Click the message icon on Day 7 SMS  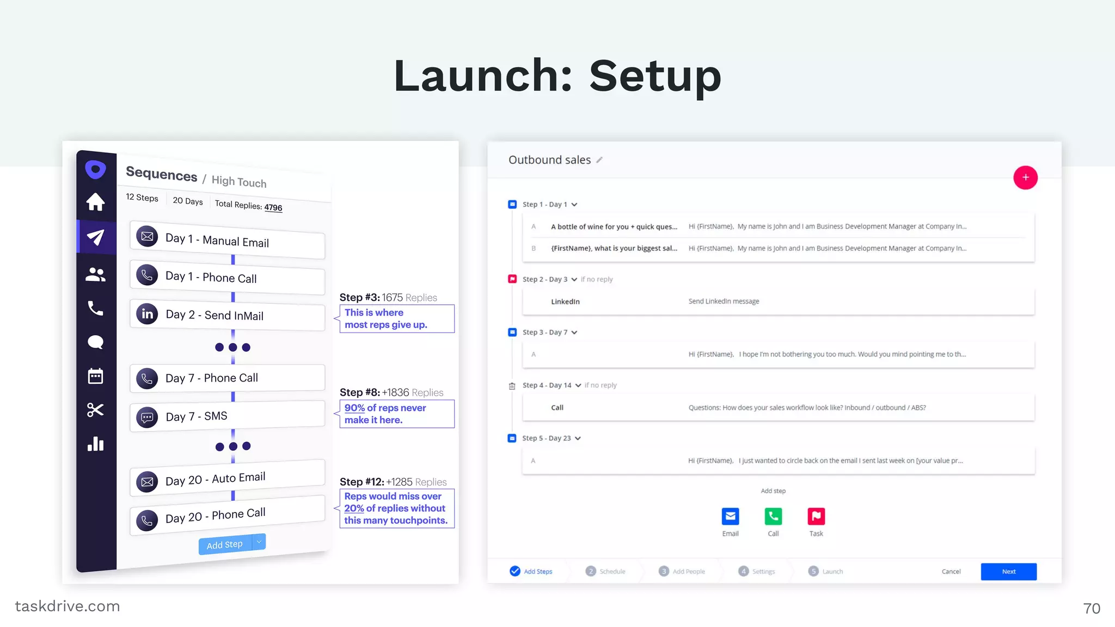pyautogui.click(x=147, y=417)
